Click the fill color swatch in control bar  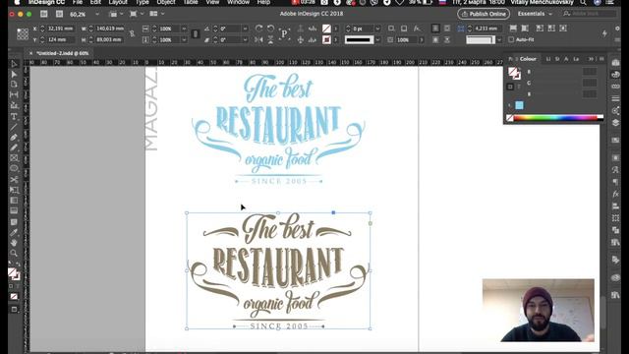pyautogui.click(x=327, y=29)
